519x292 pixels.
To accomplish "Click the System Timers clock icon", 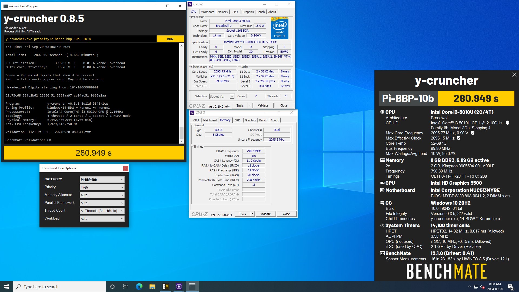I will pyautogui.click(x=382, y=225).
